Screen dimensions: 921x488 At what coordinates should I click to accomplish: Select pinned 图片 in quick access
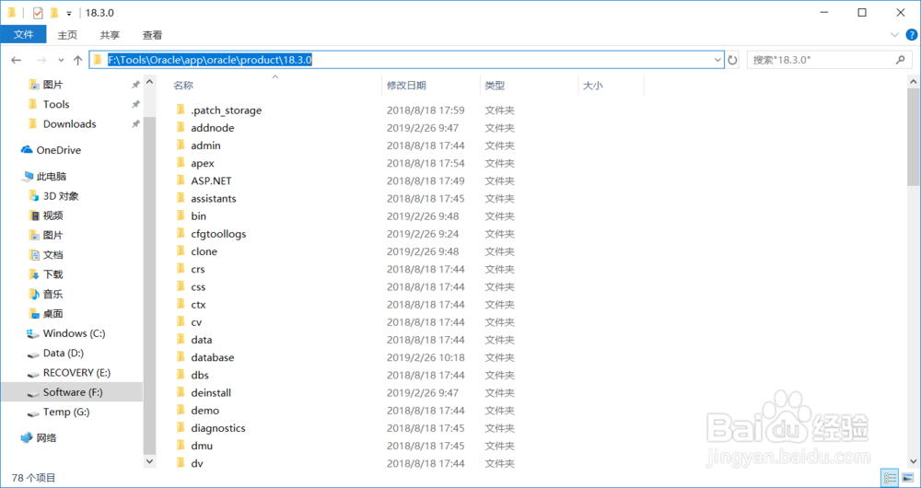pyautogui.click(x=52, y=85)
